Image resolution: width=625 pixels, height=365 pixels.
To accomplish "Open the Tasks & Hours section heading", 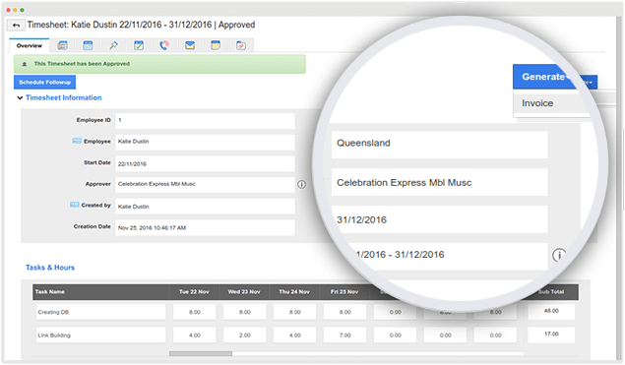I will point(50,268).
